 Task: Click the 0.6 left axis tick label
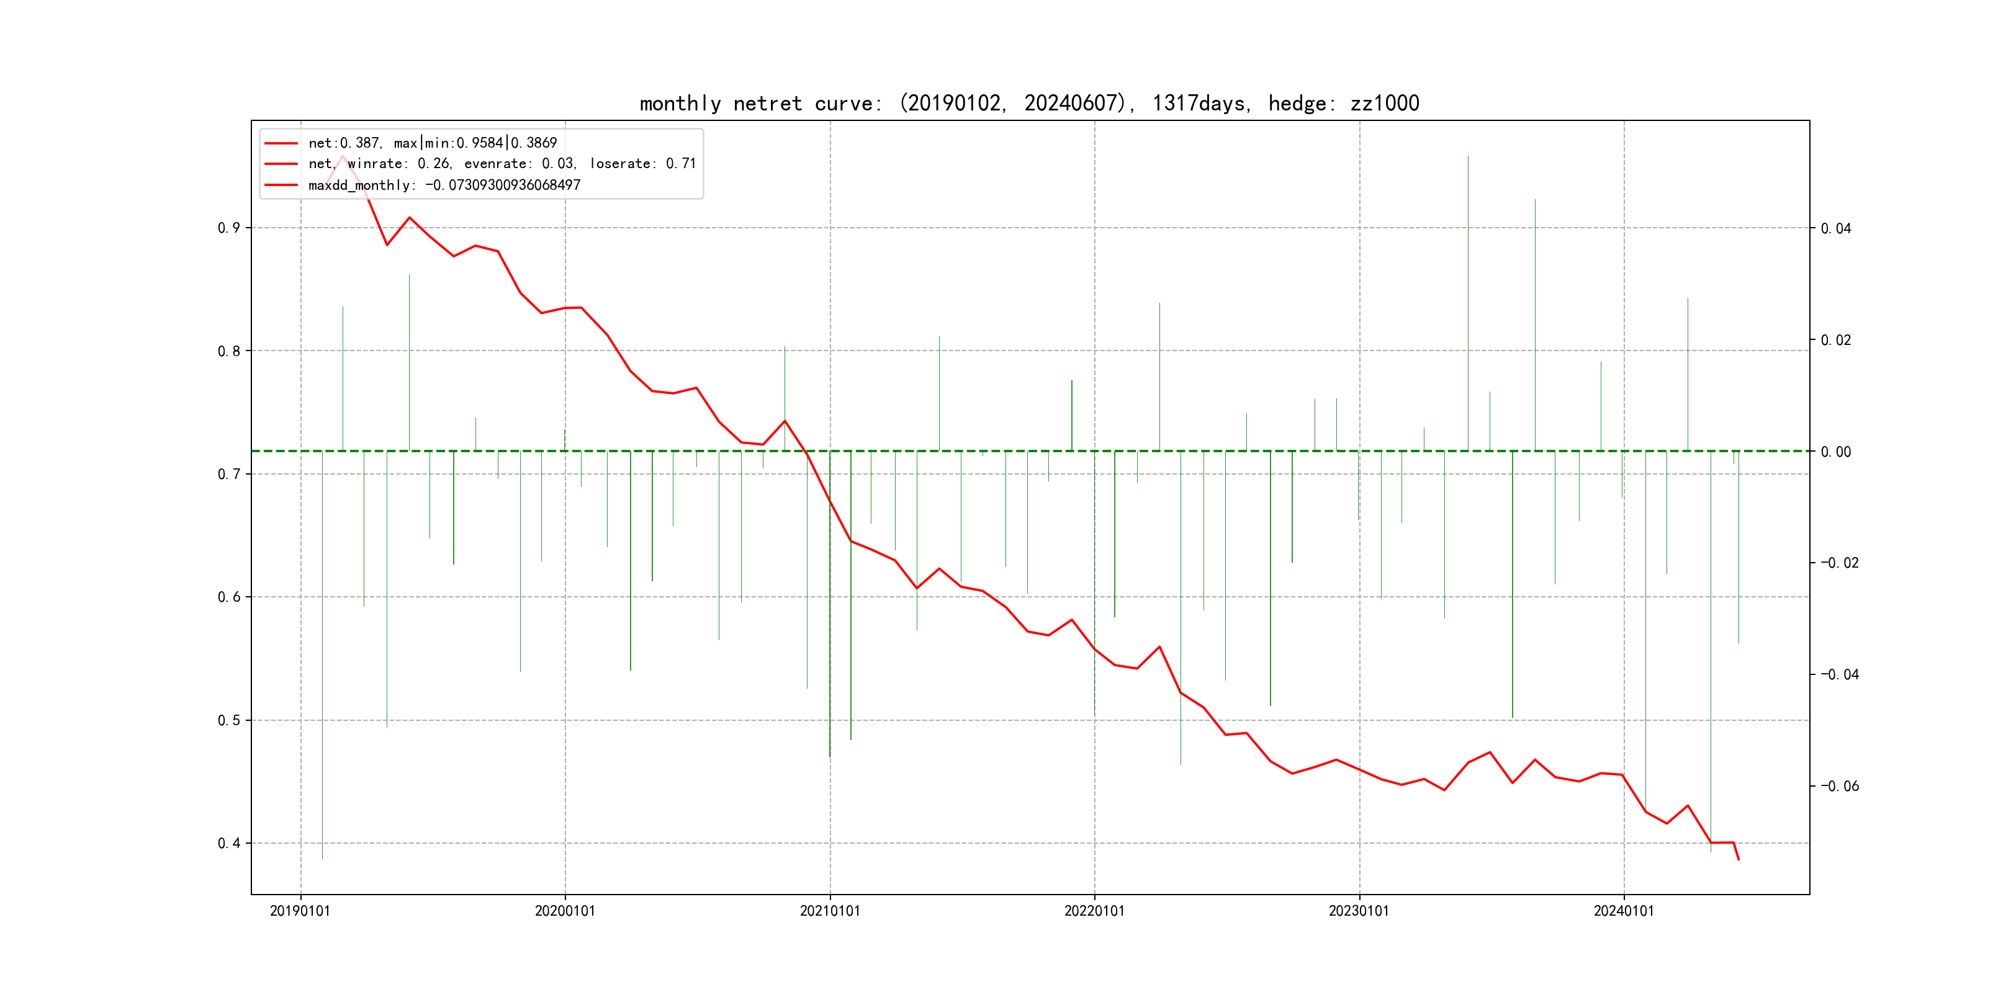[x=229, y=597]
